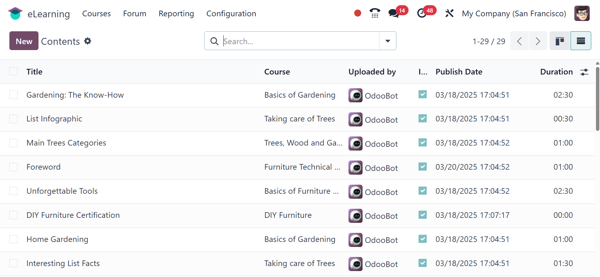Select the DIY Furniture Certification row checkbox
Image resolution: width=600 pixels, height=277 pixels.
pyautogui.click(x=13, y=215)
